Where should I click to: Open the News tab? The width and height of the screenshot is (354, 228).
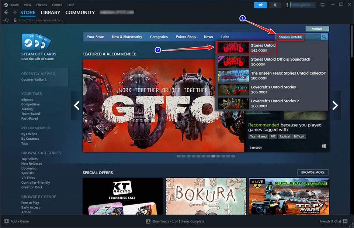[x=208, y=37]
